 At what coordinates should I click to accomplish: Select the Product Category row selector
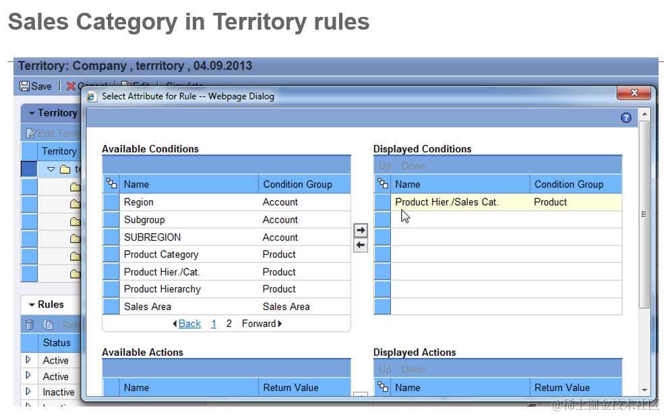111,254
